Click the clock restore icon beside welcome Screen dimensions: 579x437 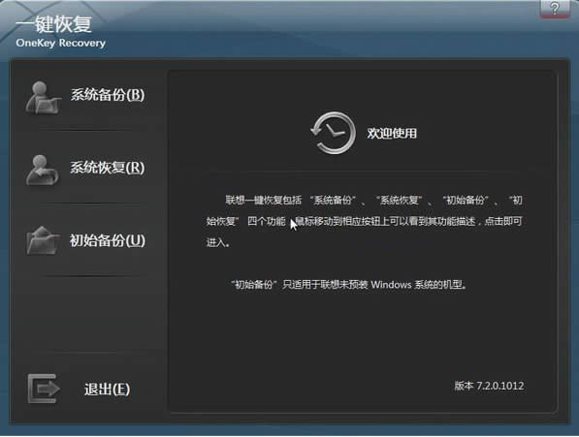click(333, 133)
